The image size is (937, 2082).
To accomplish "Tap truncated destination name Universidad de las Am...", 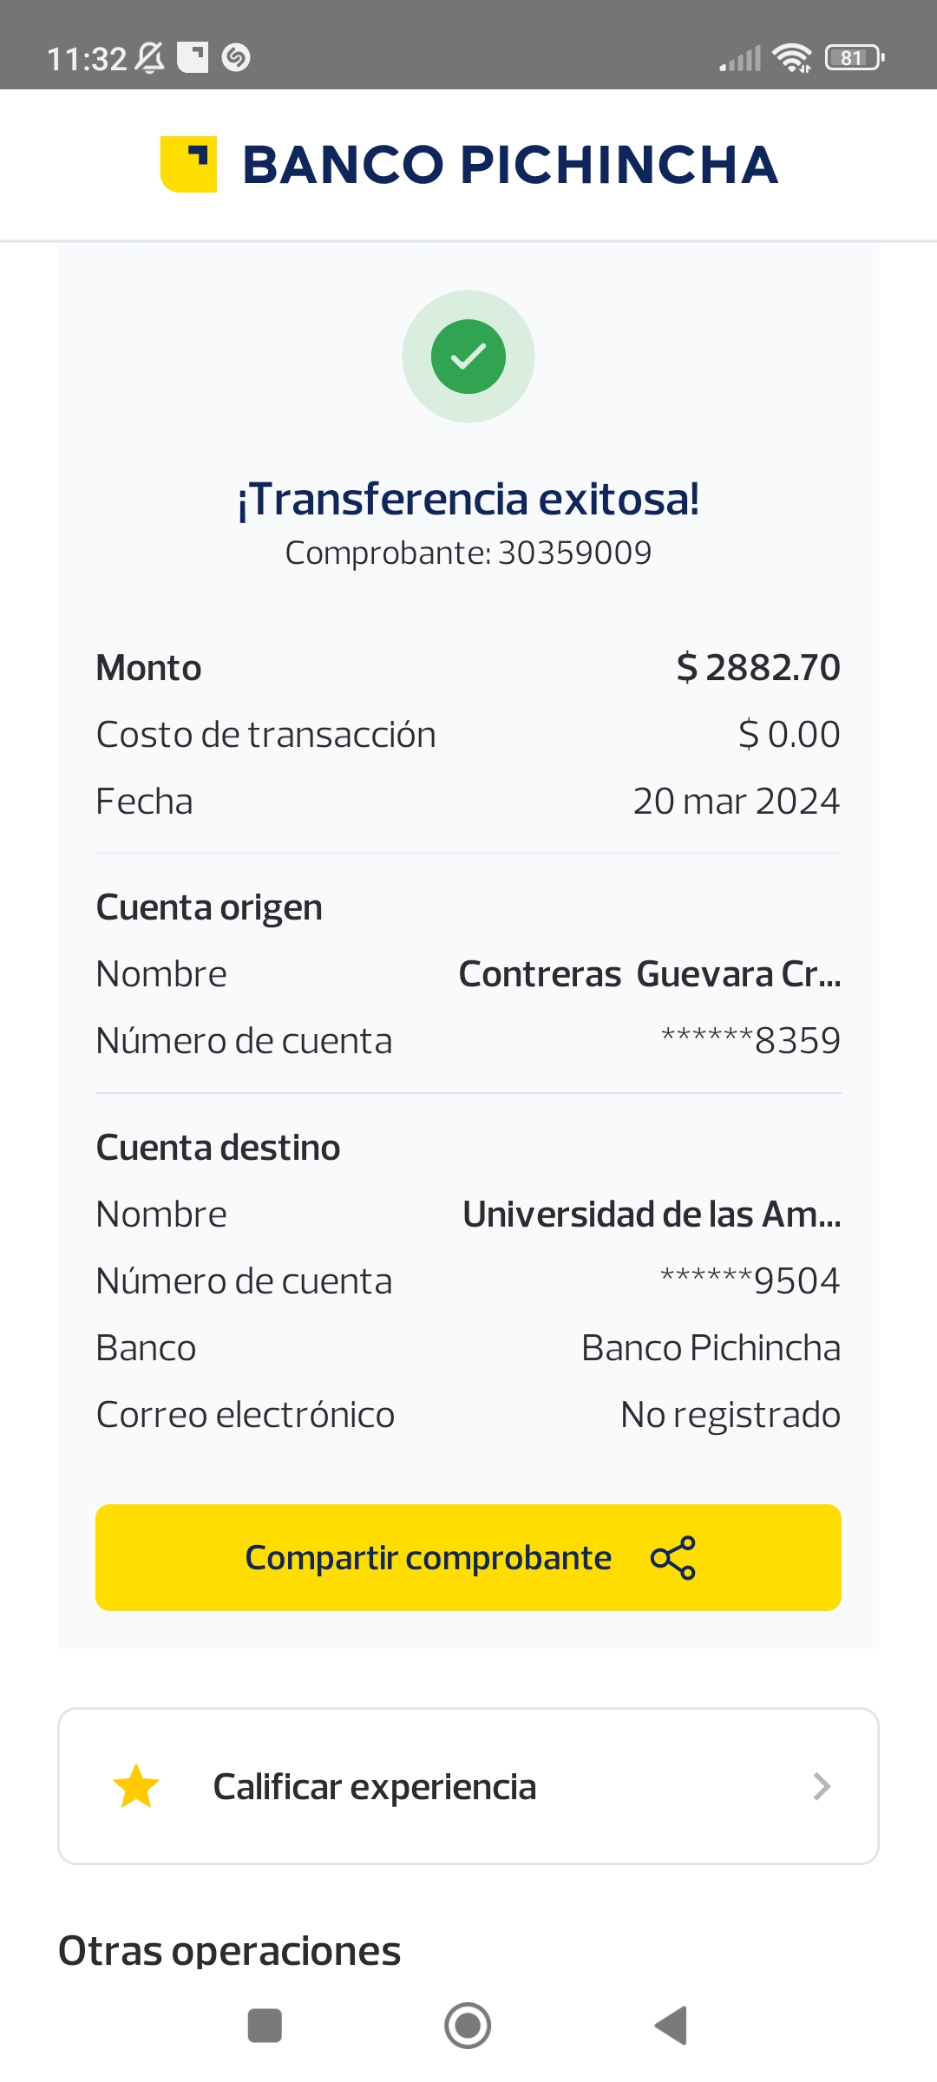I will tap(652, 1214).
